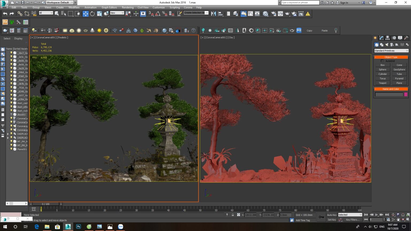The height and width of the screenshot is (231, 411).
Task: Click the blue RB toolbar icon
Action: [x=299, y=30]
